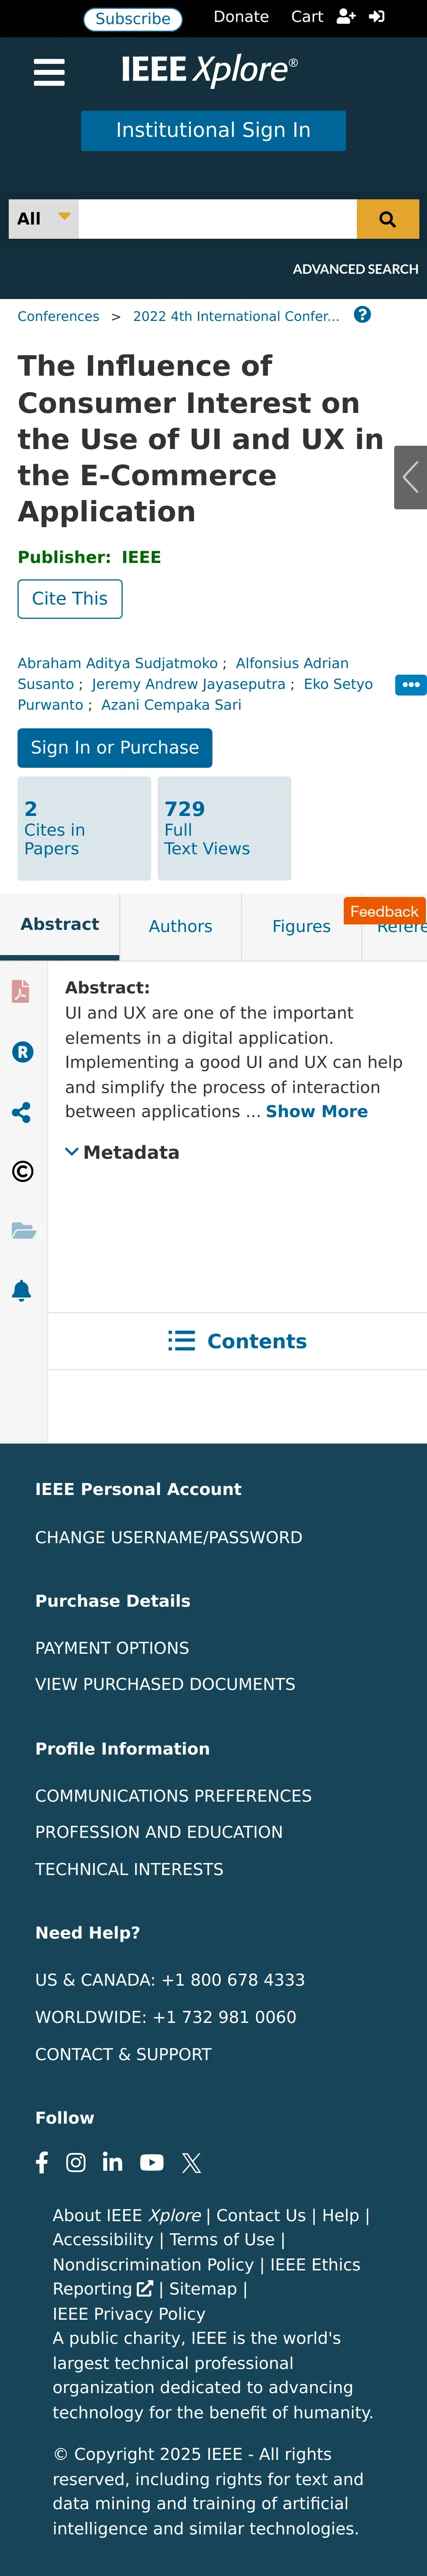Click the alerts bell icon

22,1290
